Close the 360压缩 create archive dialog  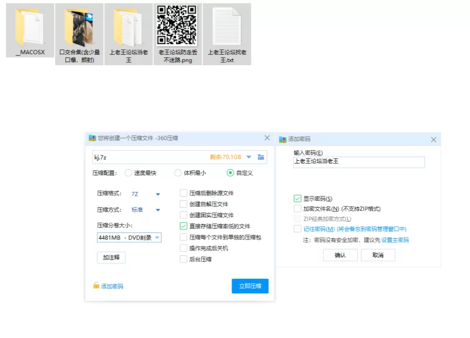[267, 138]
